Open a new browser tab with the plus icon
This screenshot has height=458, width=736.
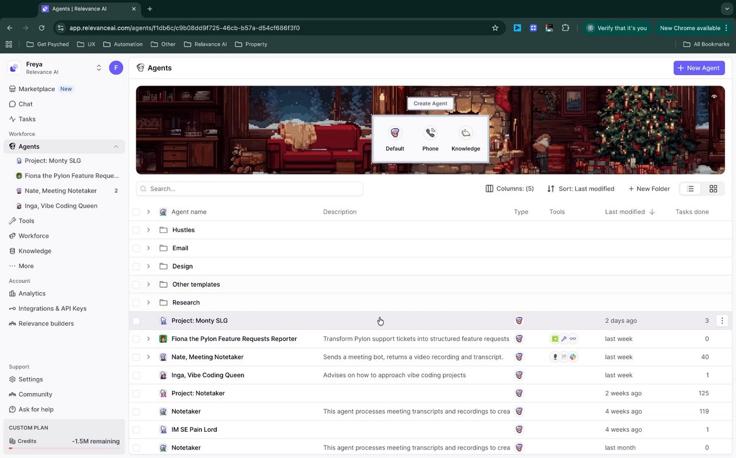[150, 9]
